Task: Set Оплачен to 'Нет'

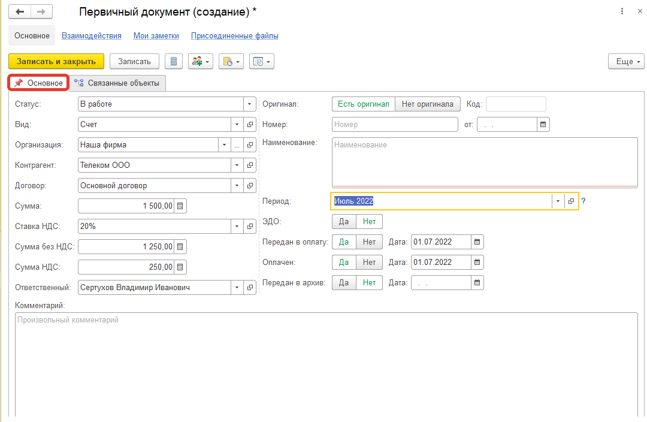Action: tap(369, 263)
